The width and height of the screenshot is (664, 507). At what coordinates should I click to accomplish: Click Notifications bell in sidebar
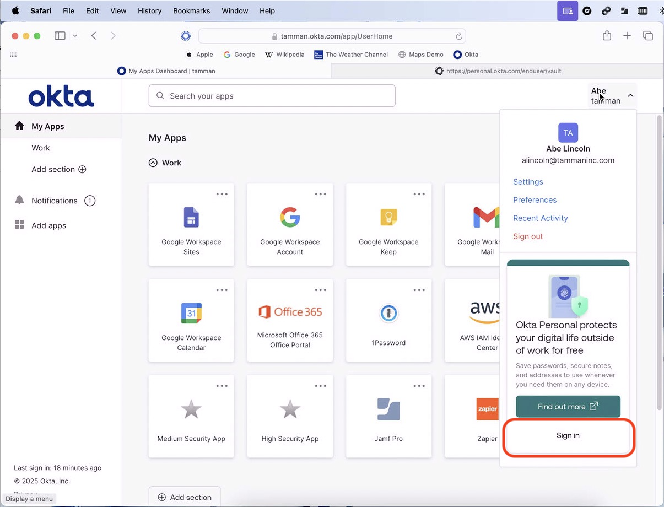click(x=19, y=200)
